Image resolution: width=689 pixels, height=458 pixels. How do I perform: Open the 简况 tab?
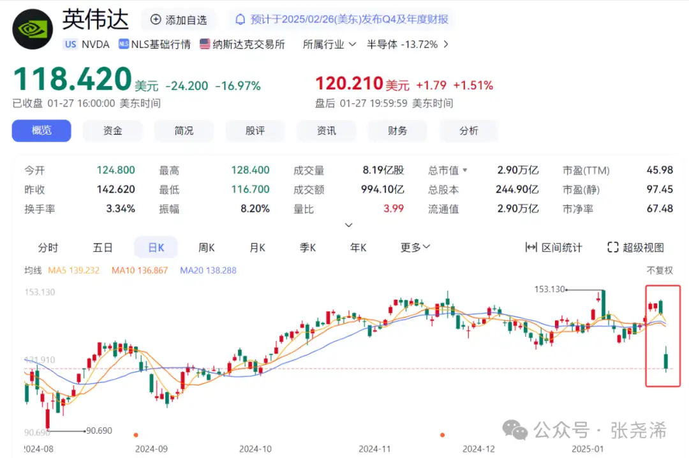(184, 131)
